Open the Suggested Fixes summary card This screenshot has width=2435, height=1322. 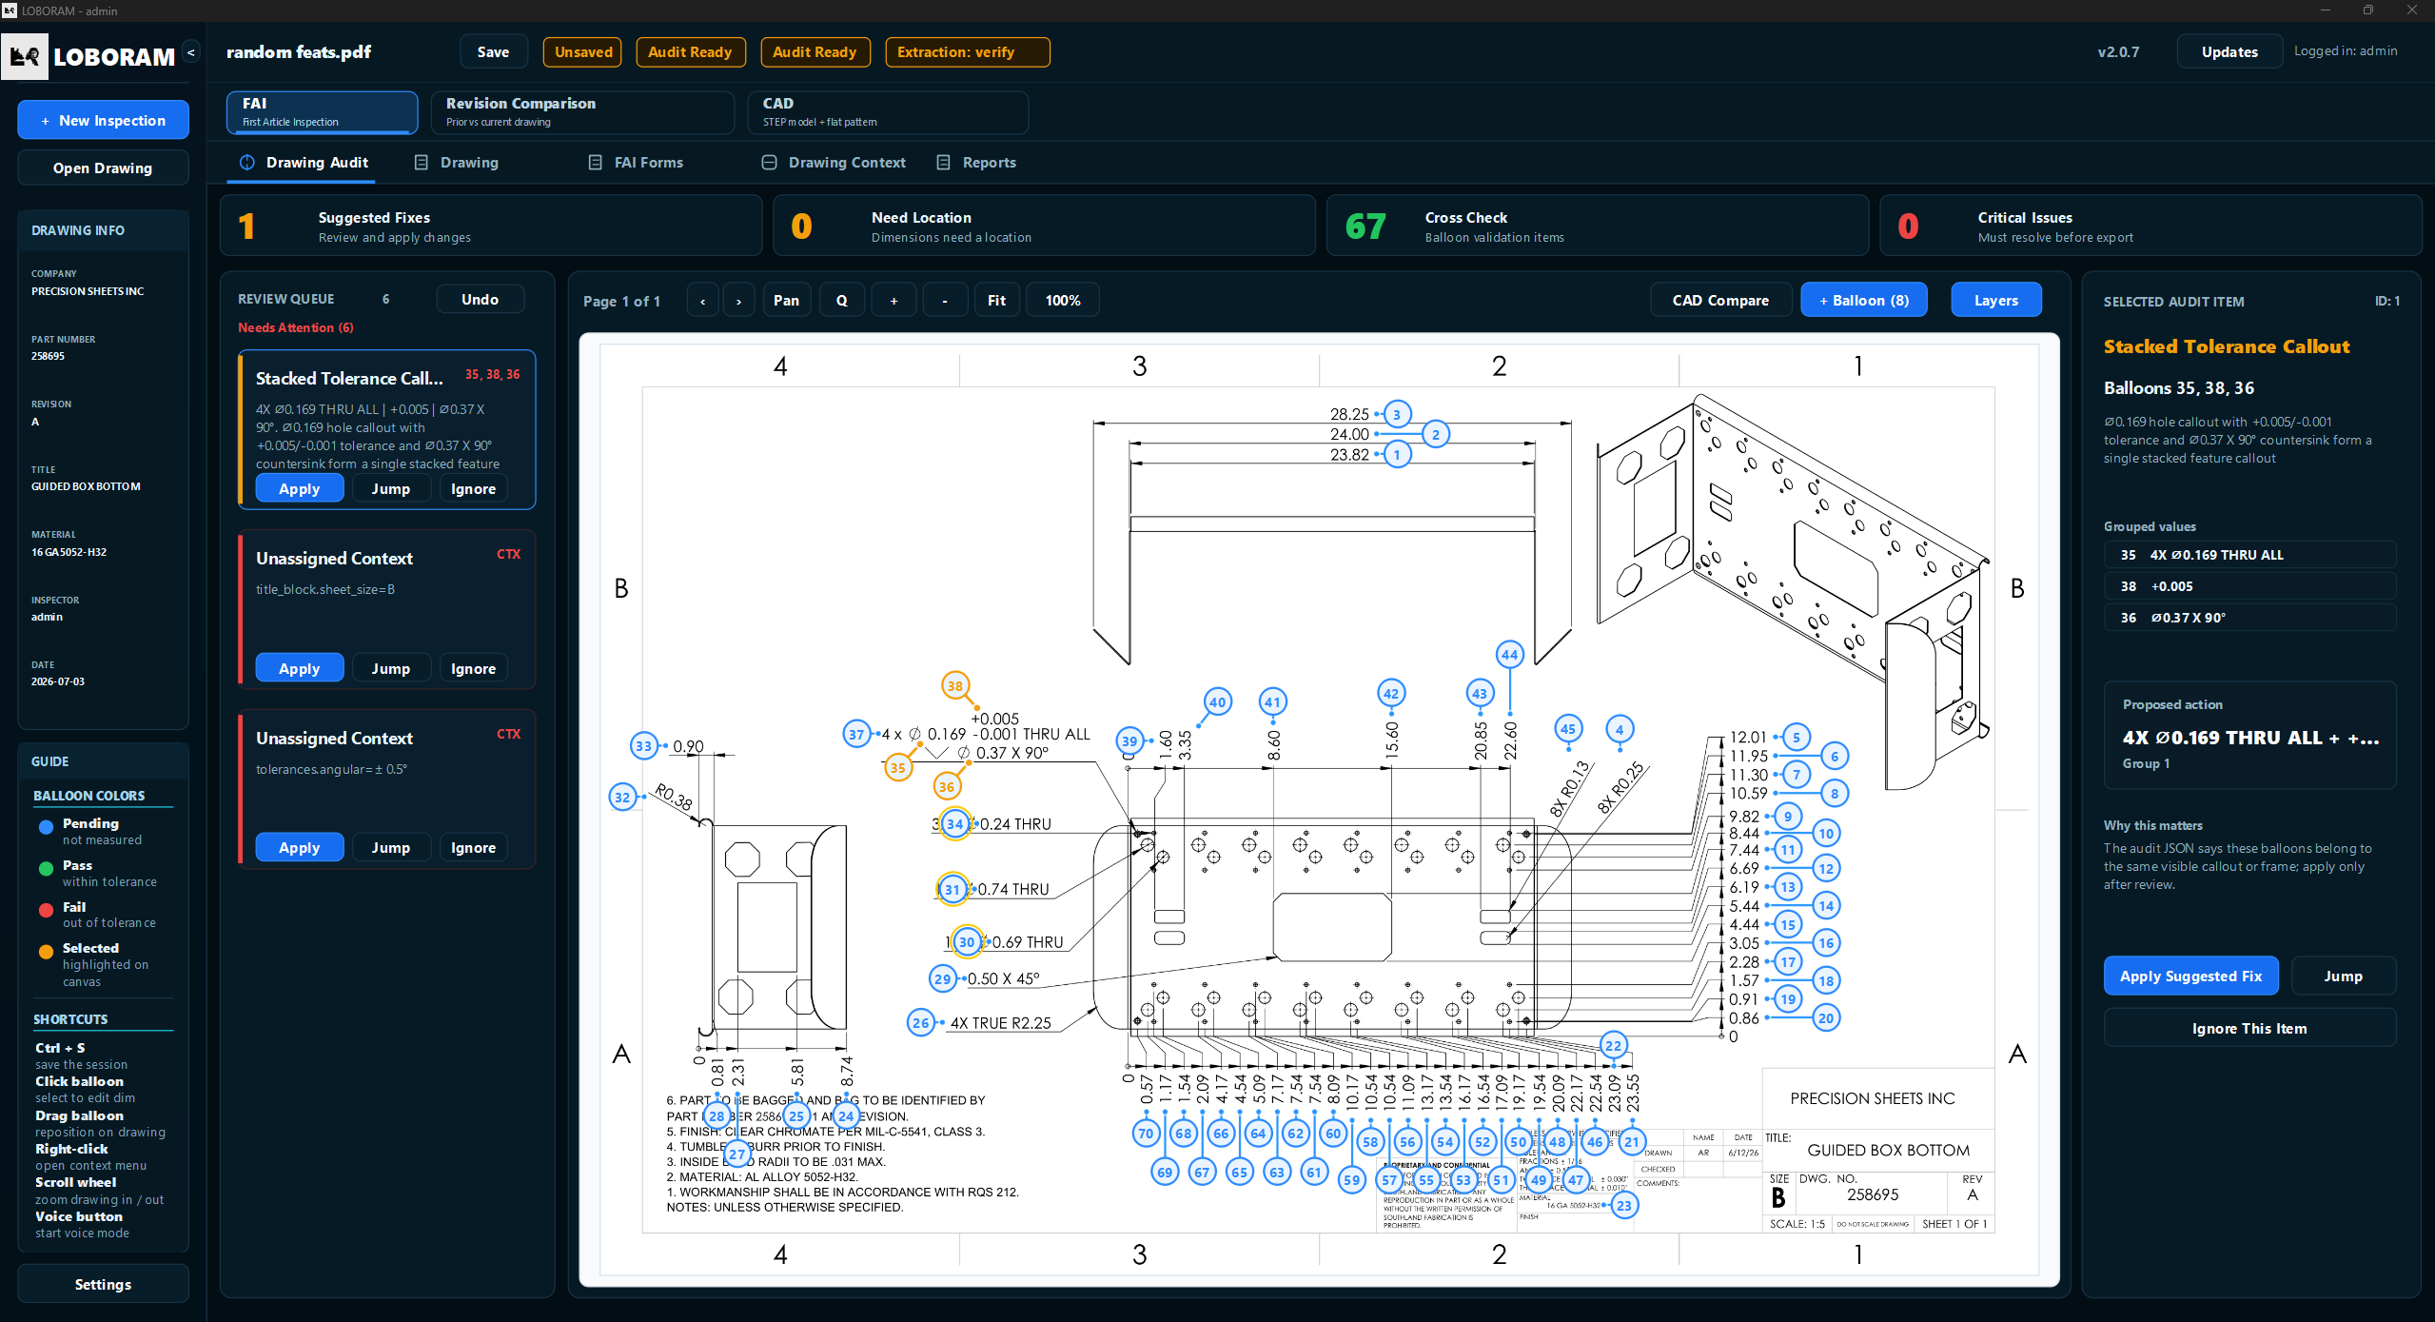(491, 226)
